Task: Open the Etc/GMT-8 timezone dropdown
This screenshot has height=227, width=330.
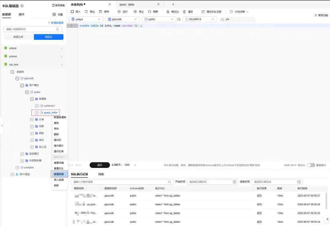Action: click(200, 19)
